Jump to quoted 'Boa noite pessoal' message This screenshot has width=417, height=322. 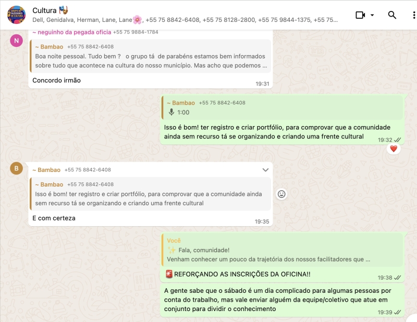pos(150,56)
